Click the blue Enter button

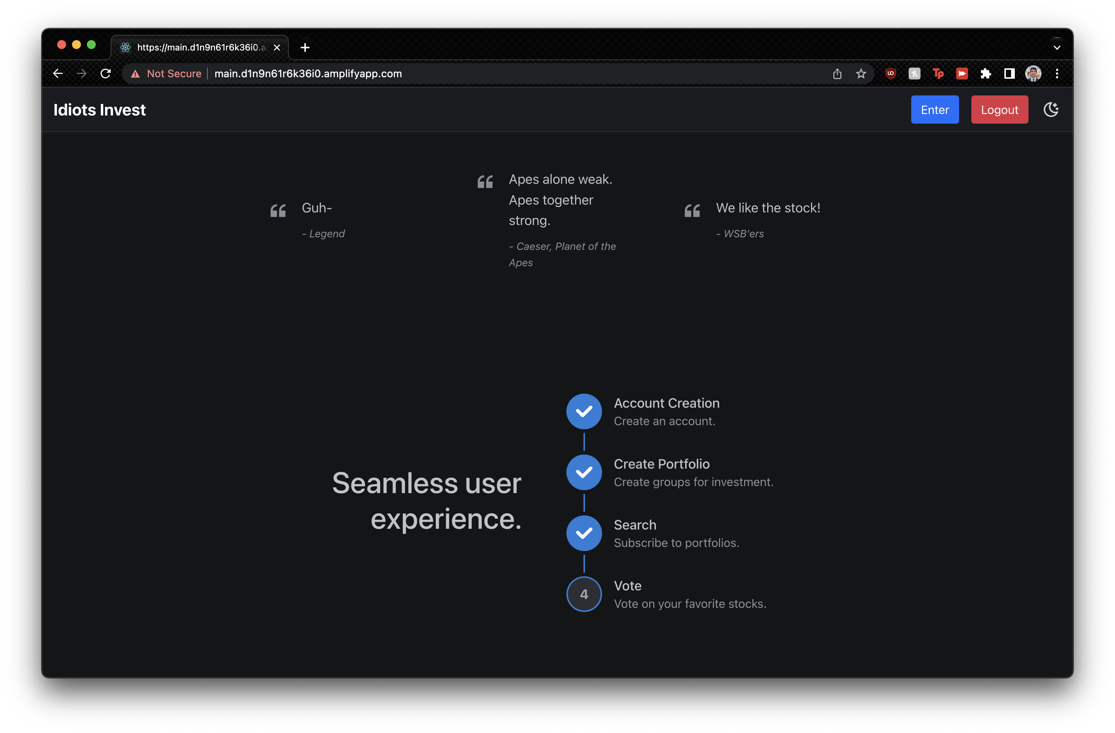(934, 110)
